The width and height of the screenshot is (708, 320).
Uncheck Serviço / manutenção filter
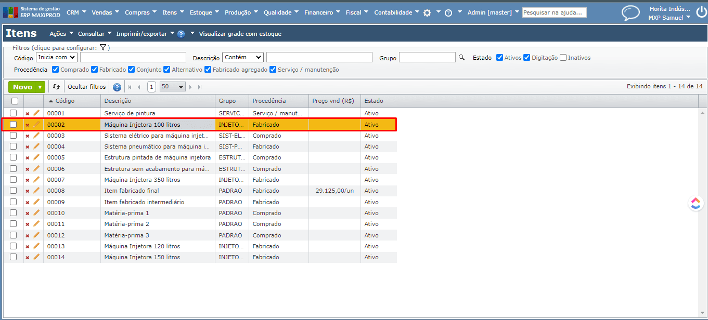pos(273,70)
